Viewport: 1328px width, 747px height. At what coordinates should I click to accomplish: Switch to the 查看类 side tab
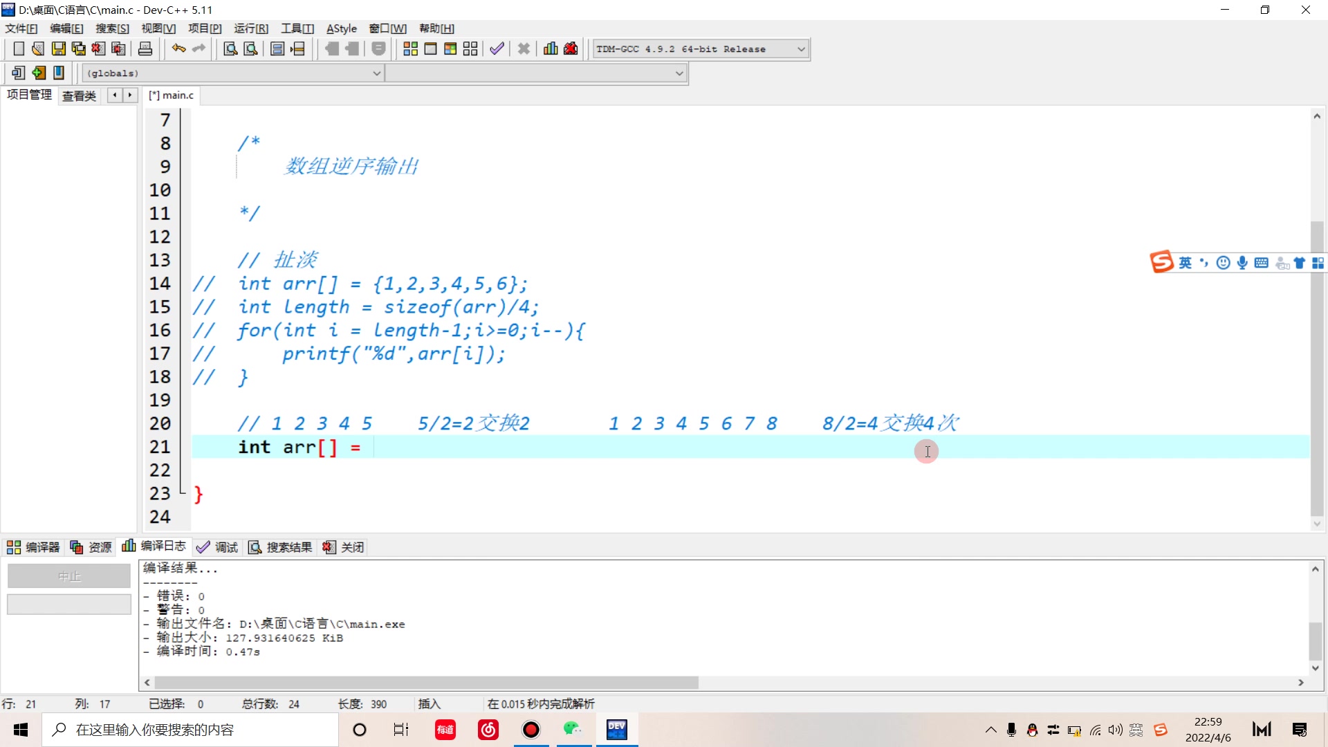point(79,95)
